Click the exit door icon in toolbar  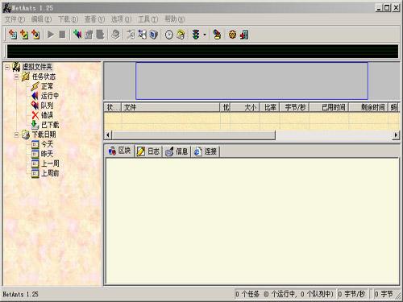244,35
